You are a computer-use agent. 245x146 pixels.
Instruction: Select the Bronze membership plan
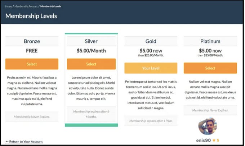click(x=32, y=64)
